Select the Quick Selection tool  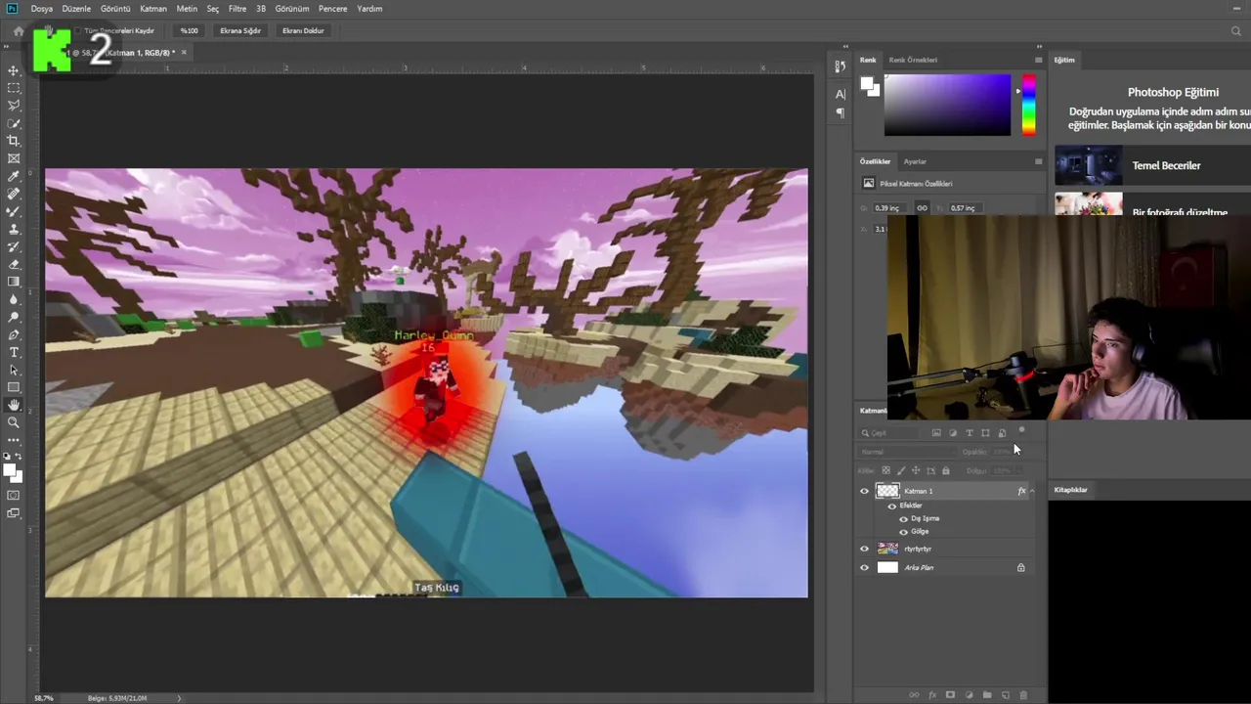(x=14, y=123)
